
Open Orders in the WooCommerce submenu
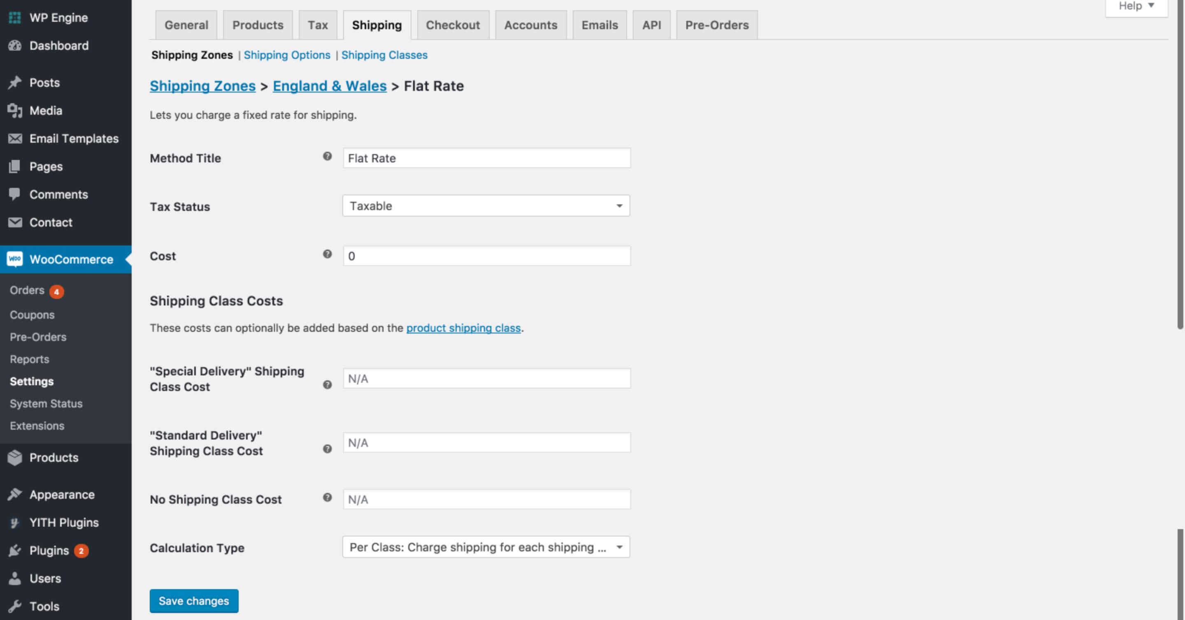pyautogui.click(x=27, y=290)
